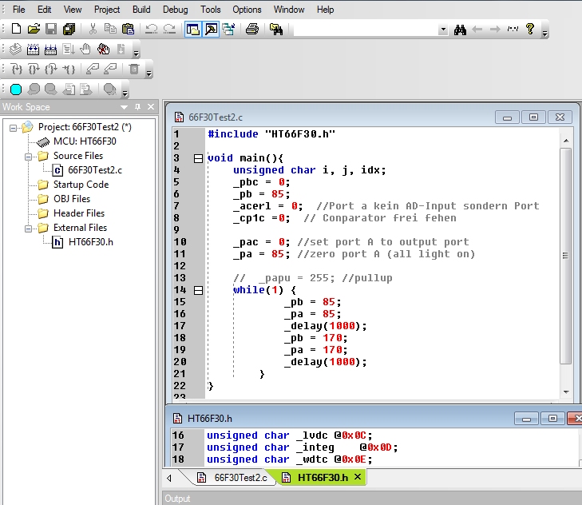Viewport: 582px width, 505px height.
Task: Select HT66F30.h in External Files
Action: tap(90, 242)
